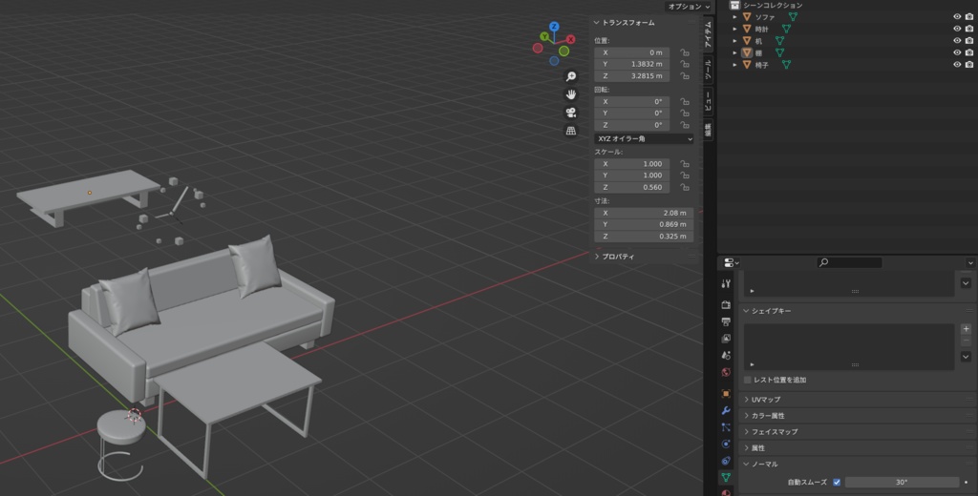The width and height of the screenshot is (978, 496).
Task: Open the XYZ オイラー角 rotation mode dropdown
Action: (645, 139)
